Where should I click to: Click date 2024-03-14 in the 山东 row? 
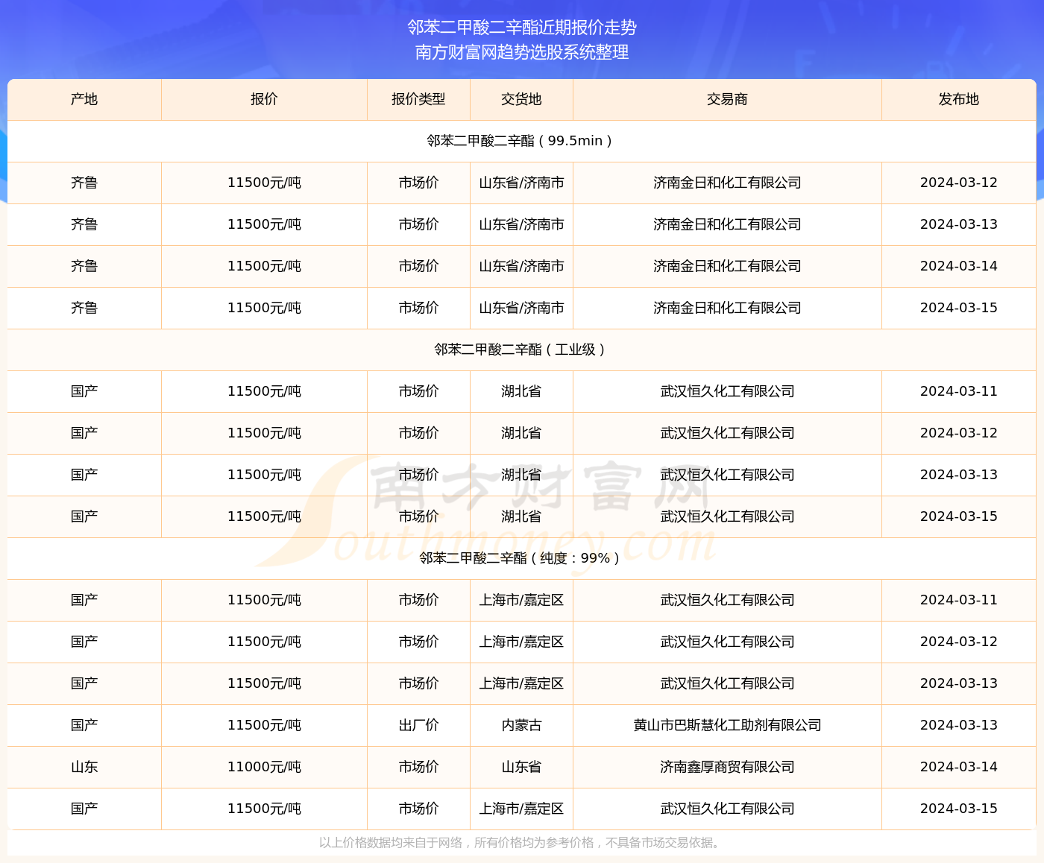(x=958, y=767)
